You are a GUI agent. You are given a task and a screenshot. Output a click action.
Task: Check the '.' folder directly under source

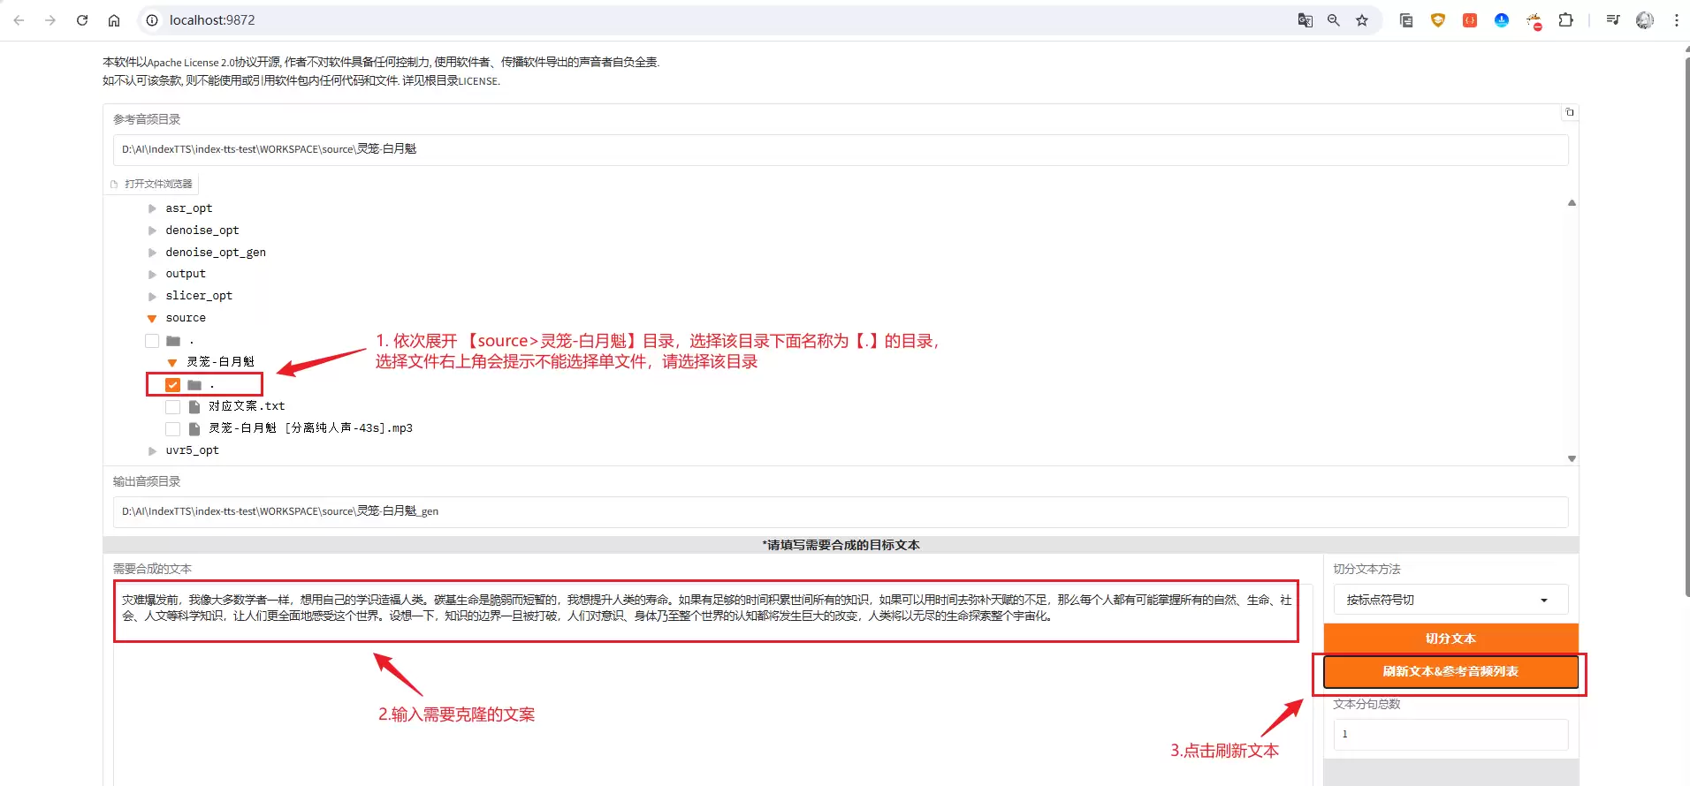(152, 341)
